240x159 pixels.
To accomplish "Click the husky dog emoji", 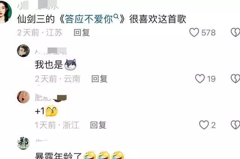I will [x=70, y=64].
